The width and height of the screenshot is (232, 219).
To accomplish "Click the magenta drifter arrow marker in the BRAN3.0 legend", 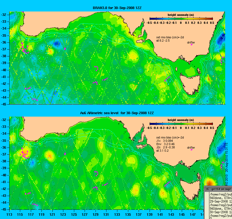I will [x=191, y=45].
